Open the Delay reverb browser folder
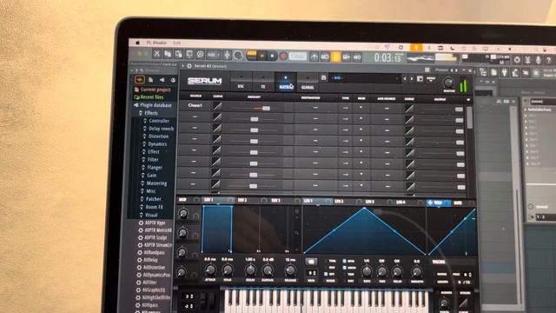This screenshot has width=556, height=313. pos(158,129)
